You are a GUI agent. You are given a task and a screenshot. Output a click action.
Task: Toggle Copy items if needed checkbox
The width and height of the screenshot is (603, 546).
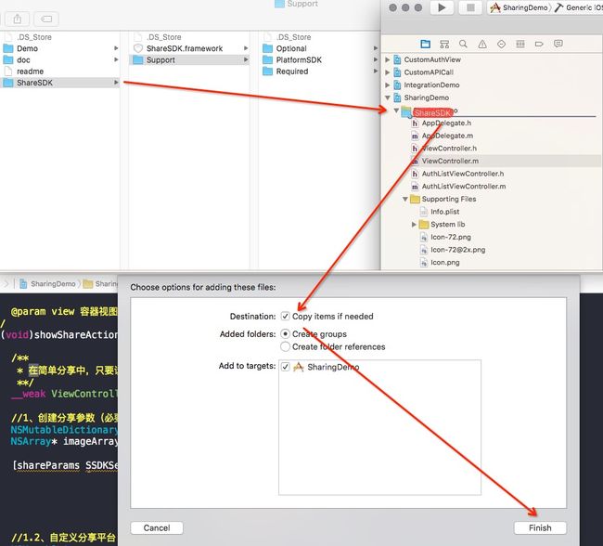(285, 316)
